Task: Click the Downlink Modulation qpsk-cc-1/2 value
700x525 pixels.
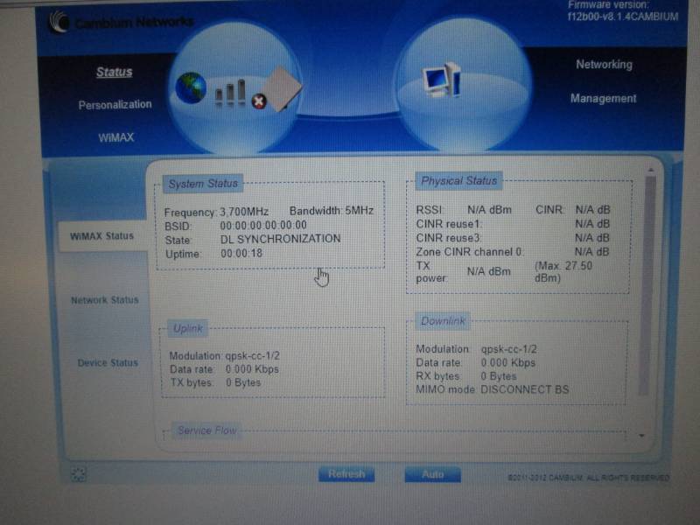Action: pos(509,348)
